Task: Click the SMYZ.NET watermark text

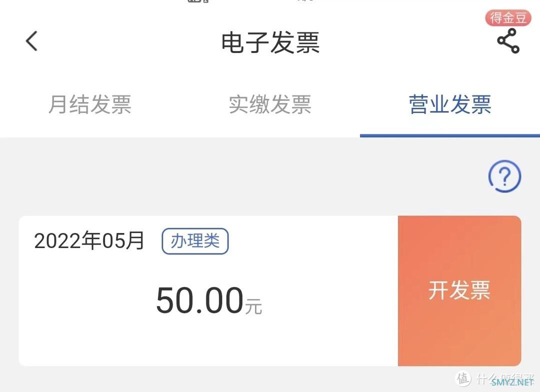Action: coord(512,382)
